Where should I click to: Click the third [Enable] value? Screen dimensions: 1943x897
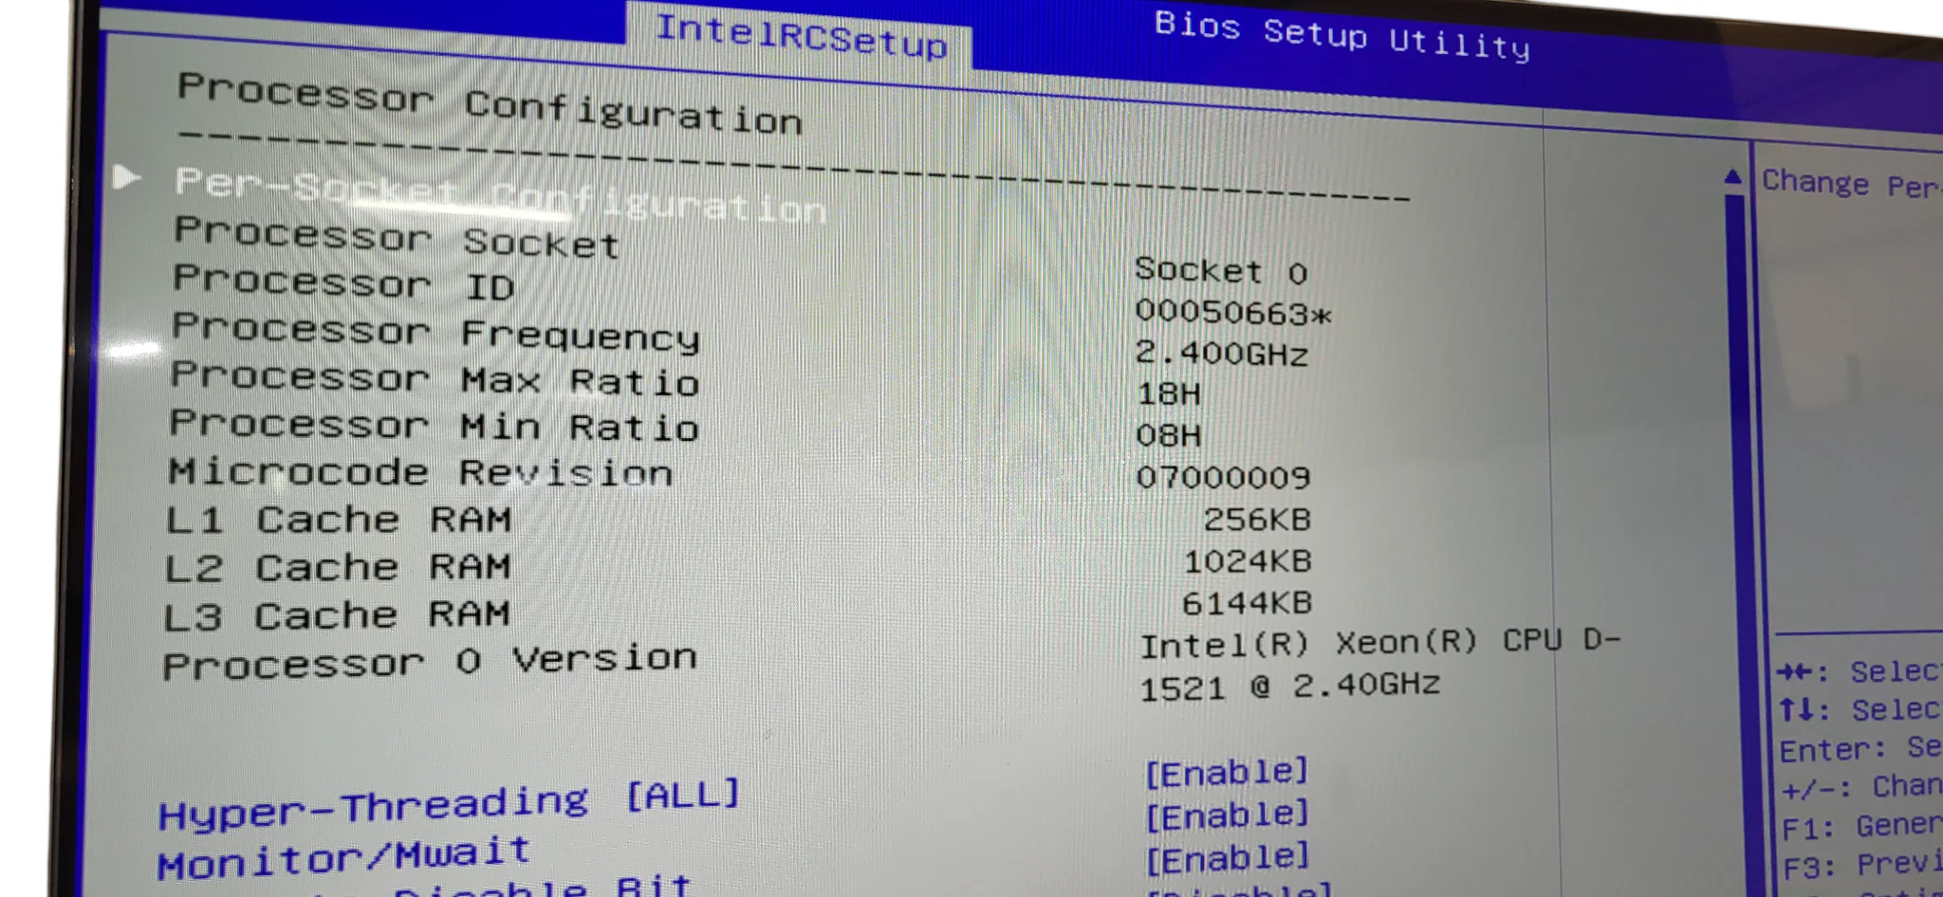pyautogui.click(x=1229, y=858)
